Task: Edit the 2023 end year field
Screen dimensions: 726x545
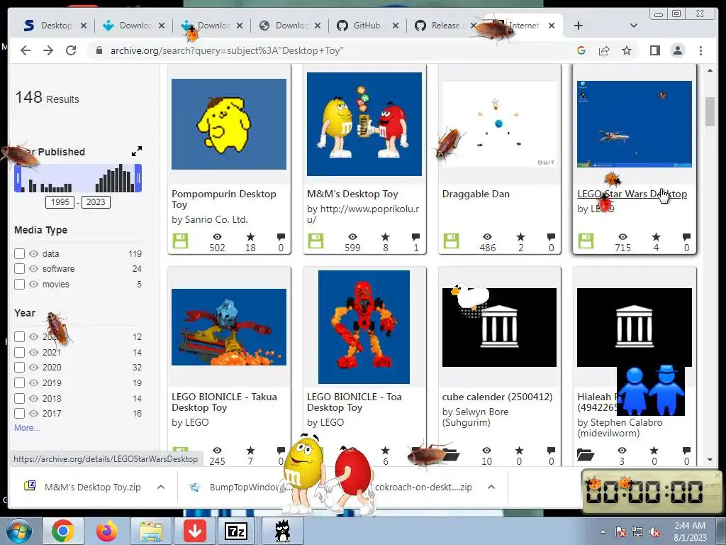Action: click(96, 202)
